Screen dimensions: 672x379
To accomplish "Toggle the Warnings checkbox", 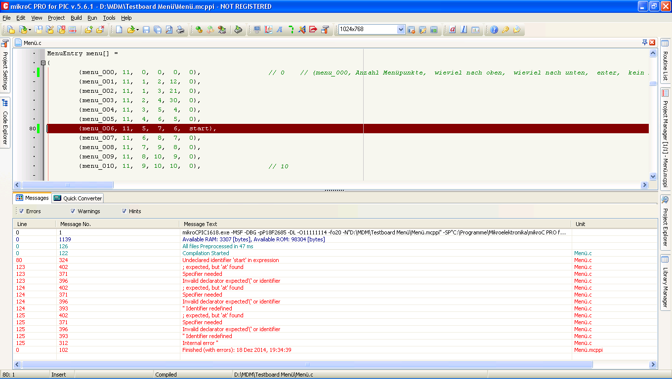I will coord(73,211).
